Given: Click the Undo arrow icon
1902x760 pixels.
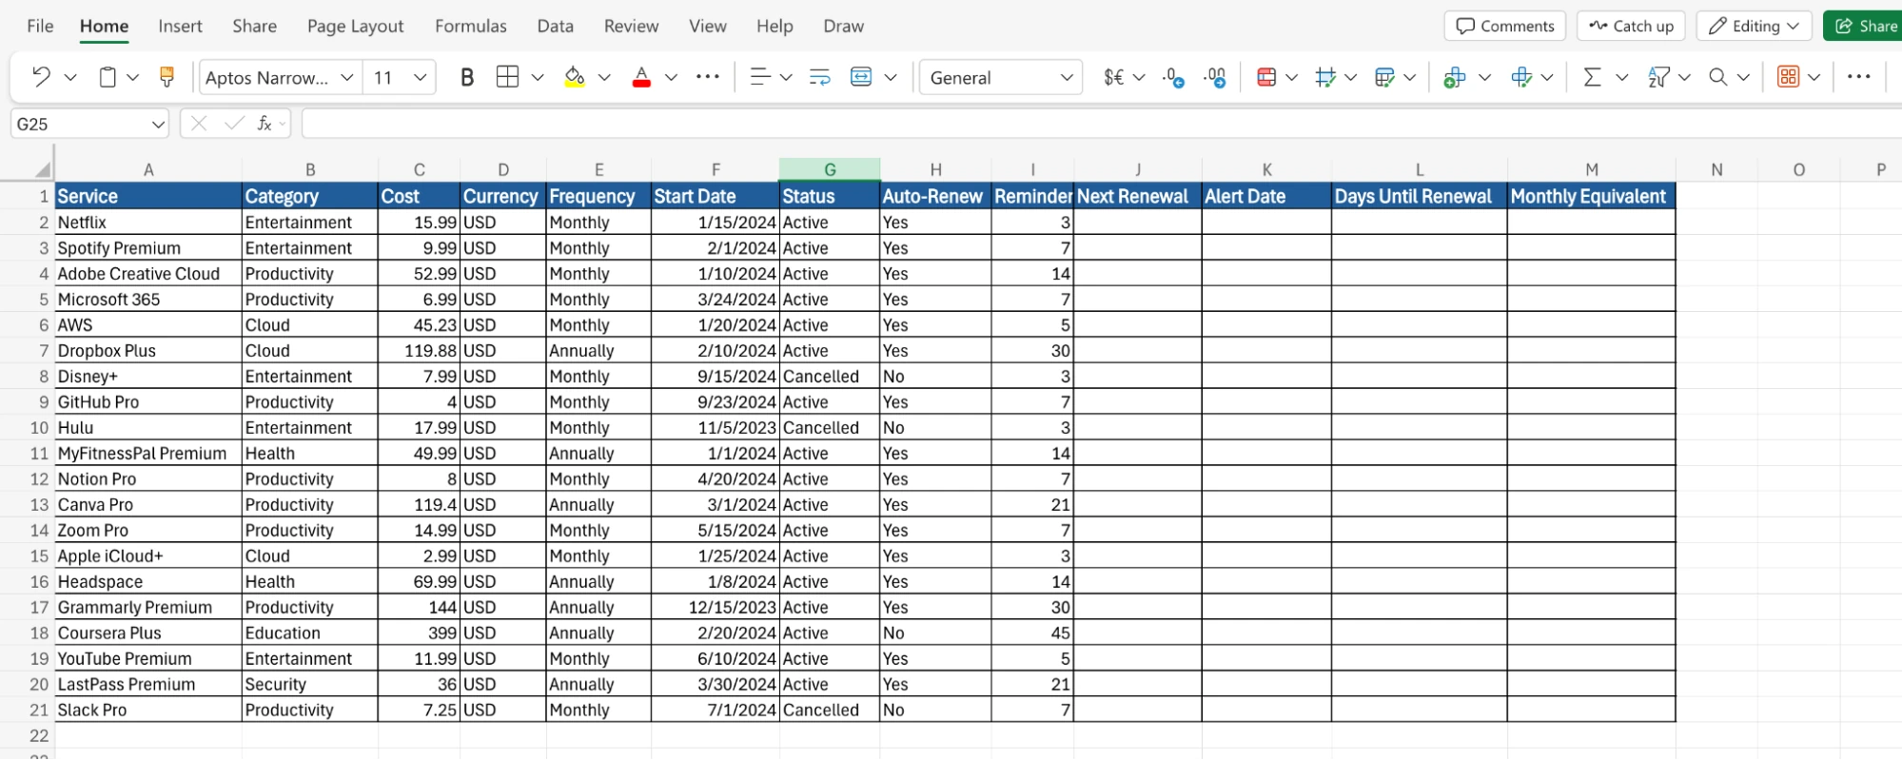Looking at the screenshot, I should (40, 77).
